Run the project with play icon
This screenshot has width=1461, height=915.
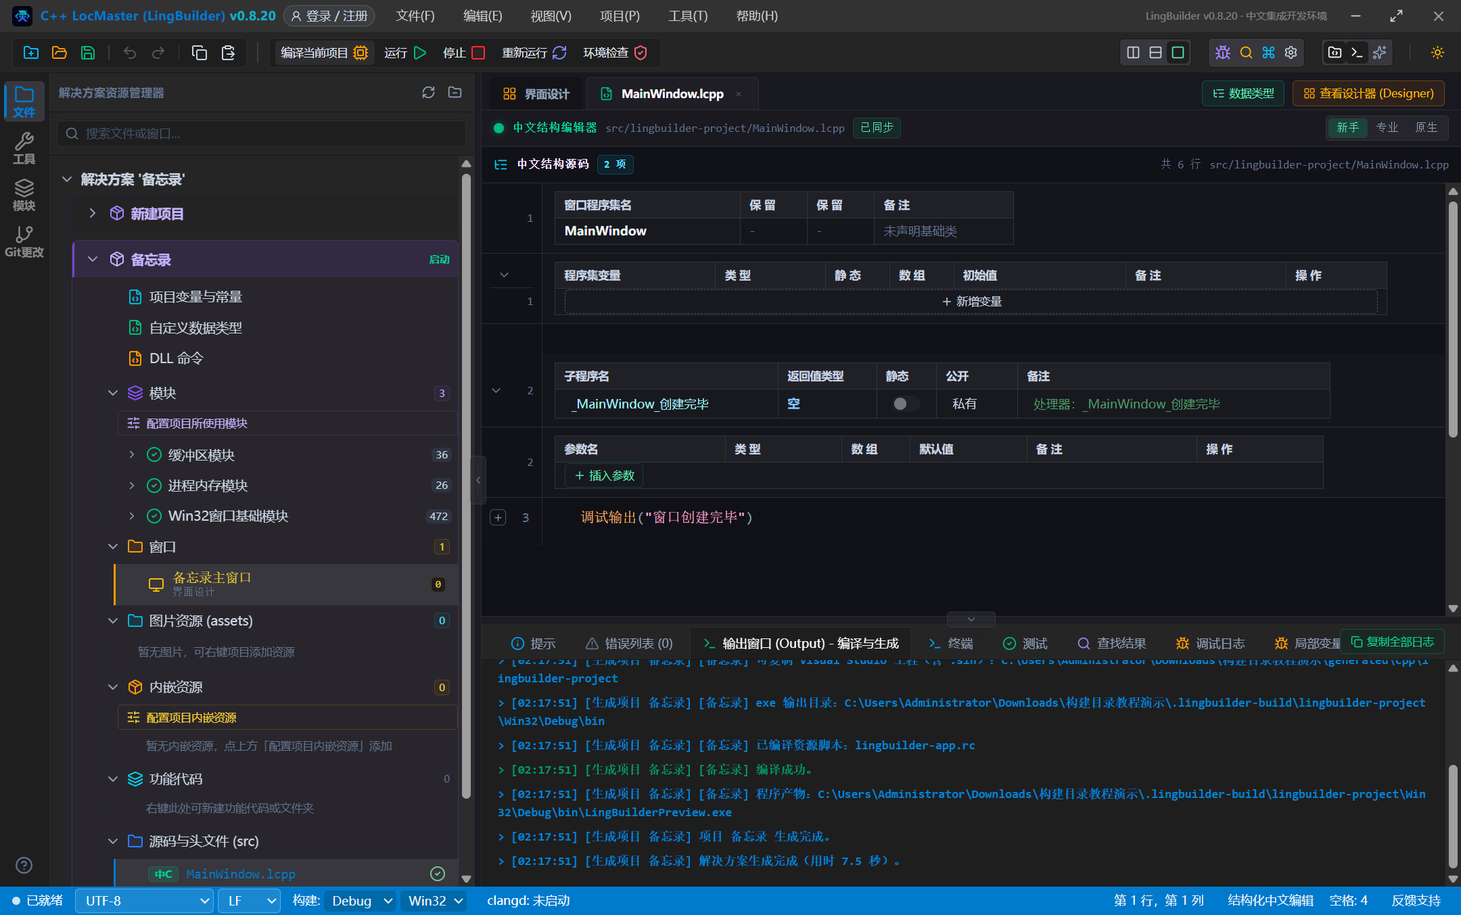tap(419, 53)
